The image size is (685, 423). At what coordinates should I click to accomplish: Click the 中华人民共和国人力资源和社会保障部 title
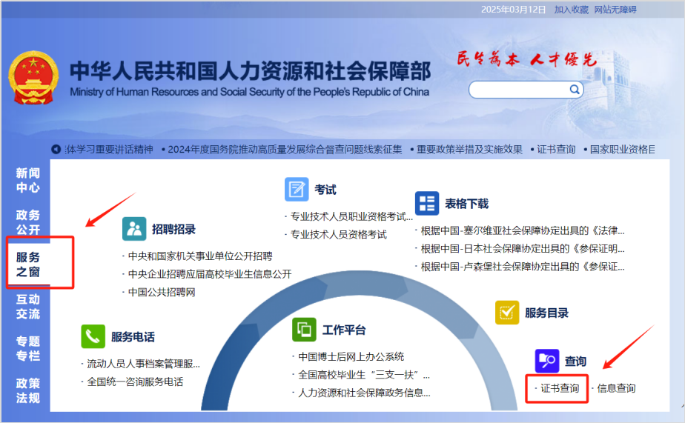(x=251, y=71)
